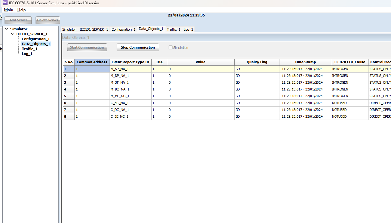Open the Help menu
The width and height of the screenshot is (391, 223).
pyautogui.click(x=21, y=10)
